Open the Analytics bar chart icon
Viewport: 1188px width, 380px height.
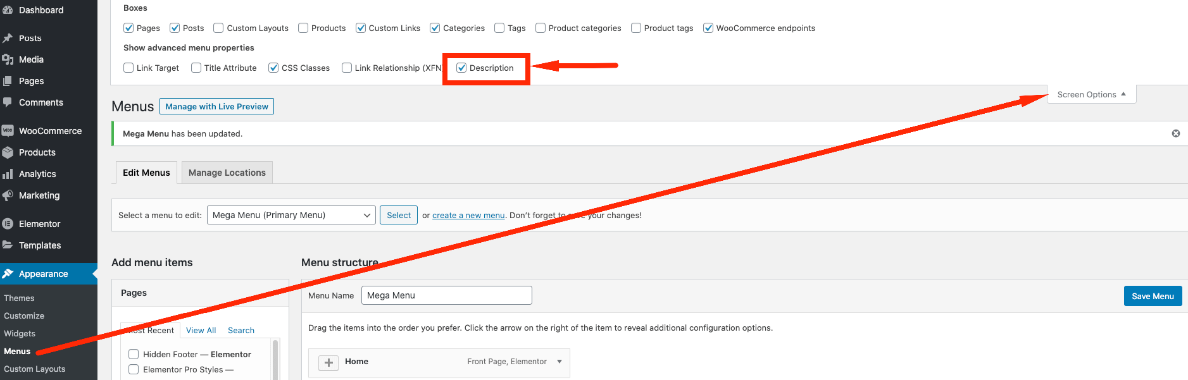tap(8, 174)
